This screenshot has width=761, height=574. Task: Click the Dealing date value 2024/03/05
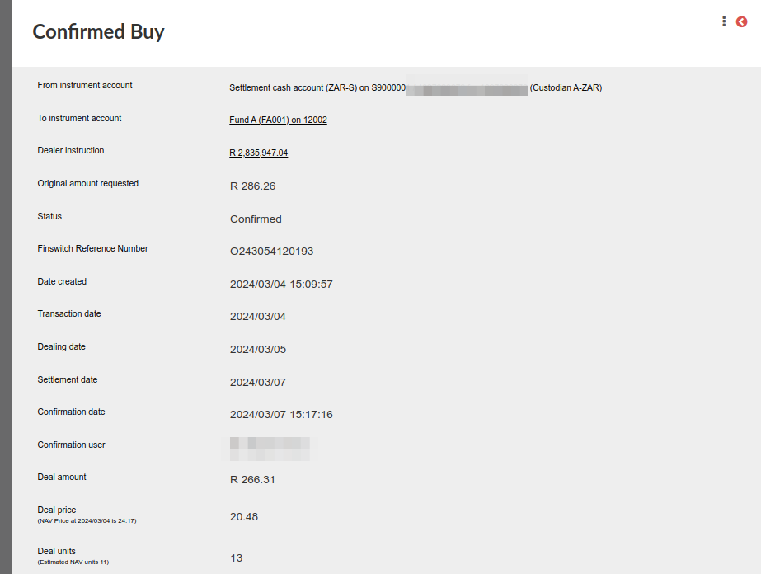[x=258, y=350]
